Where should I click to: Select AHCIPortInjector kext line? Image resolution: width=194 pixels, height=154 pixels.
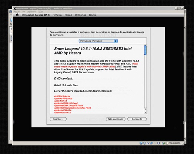[x=62, y=96]
